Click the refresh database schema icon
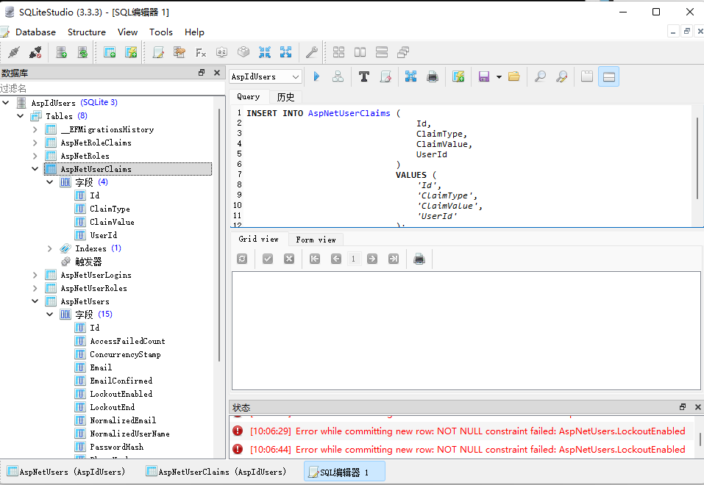This screenshot has height=485, width=704. [82, 52]
